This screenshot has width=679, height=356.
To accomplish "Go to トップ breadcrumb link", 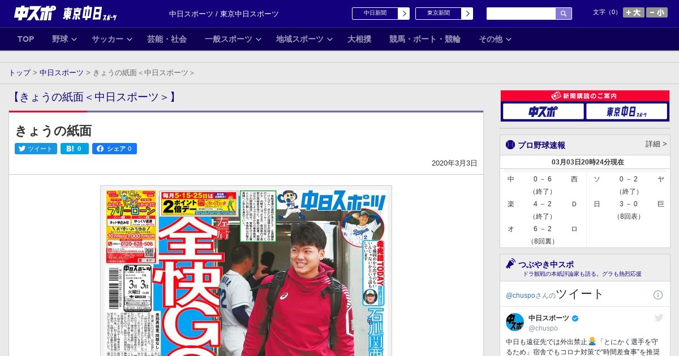I will click(19, 73).
